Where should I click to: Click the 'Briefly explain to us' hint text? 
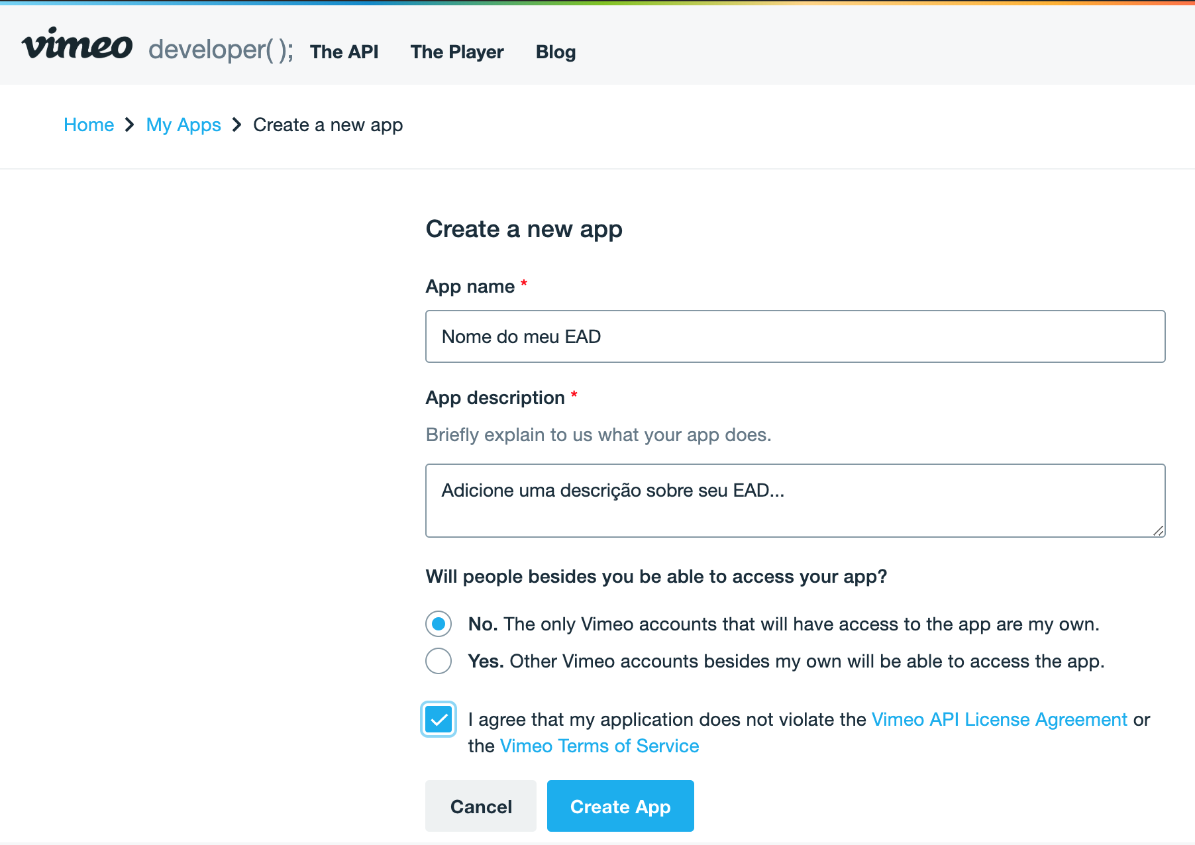(x=599, y=434)
